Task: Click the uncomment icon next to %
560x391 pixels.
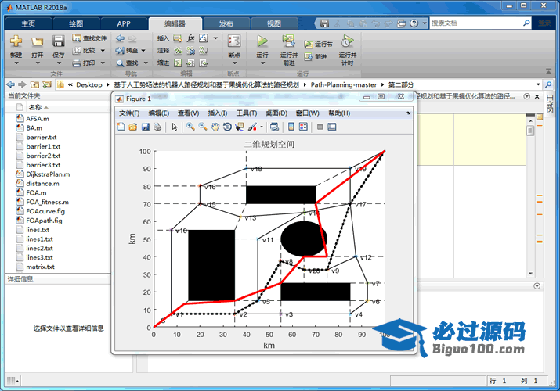Action: [191, 51]
